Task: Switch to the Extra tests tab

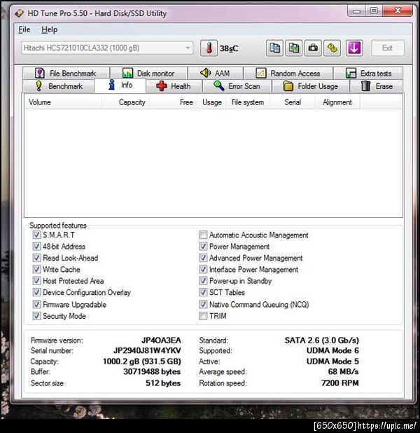Action: (368, 73)
